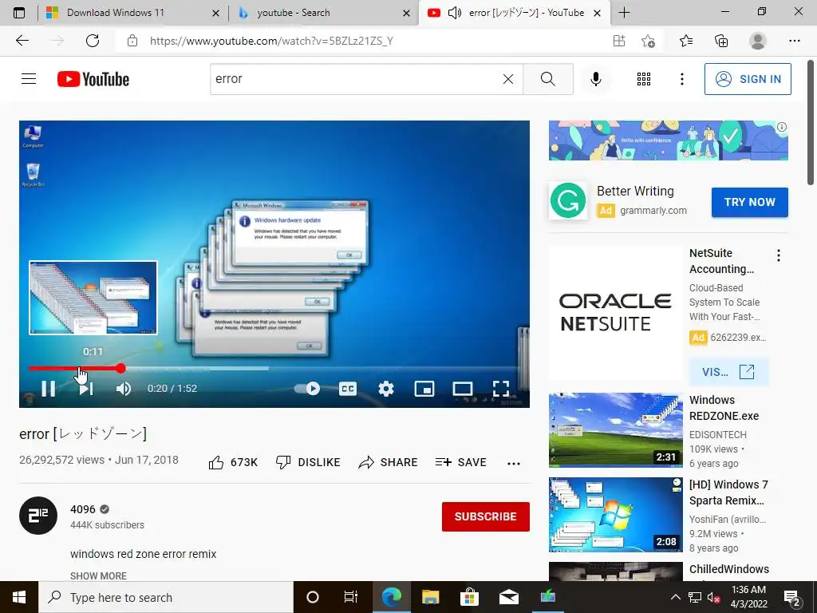Open YouTube settings three-dot menu
The image size is (817, 613).
click(x=681, y=79)
